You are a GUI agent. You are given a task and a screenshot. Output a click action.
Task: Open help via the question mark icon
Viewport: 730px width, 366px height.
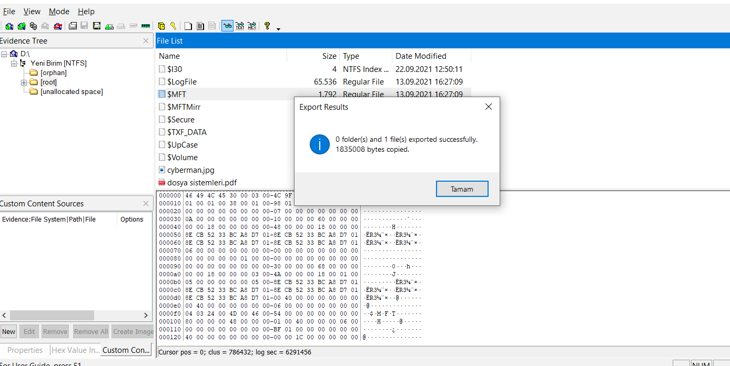click(x=267, y=26)
